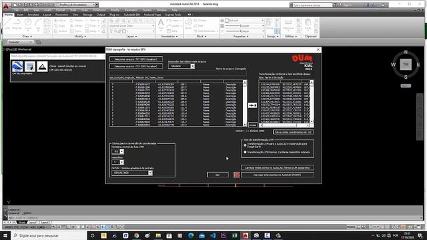Click Carregar pontos no AutoCAD (POINT) button
This screenshot has height=240, width=427.
pos(278,175)
